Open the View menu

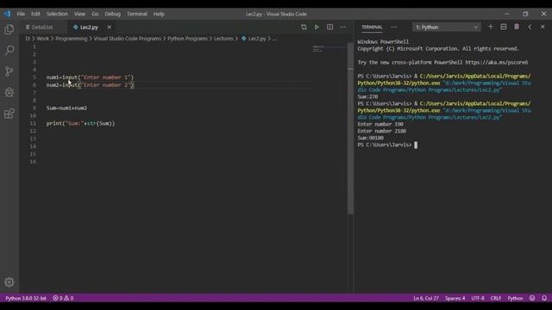[x=79, y=14]
